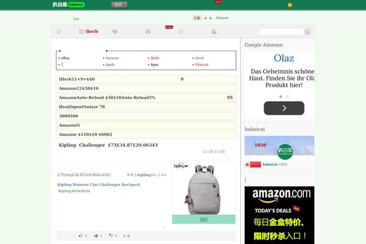Open the Z link in store box
Image resolution: width=366 pixels, height=244 pixels.
pyautogui.click(x=62, y=65)
